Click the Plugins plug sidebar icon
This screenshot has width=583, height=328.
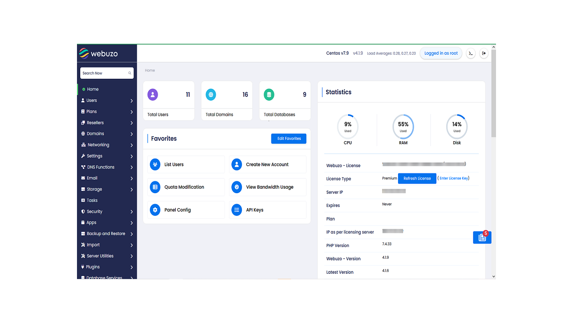click(82, 267)
